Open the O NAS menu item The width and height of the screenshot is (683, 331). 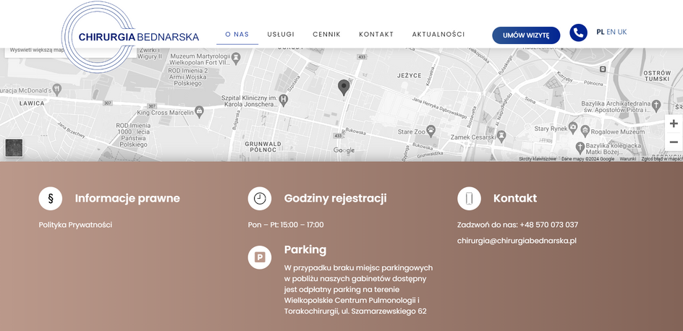pos(237,35)
